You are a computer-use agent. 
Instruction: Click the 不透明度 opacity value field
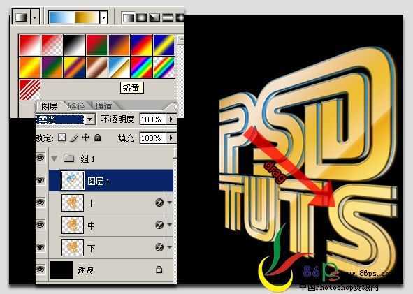[152, 119]
